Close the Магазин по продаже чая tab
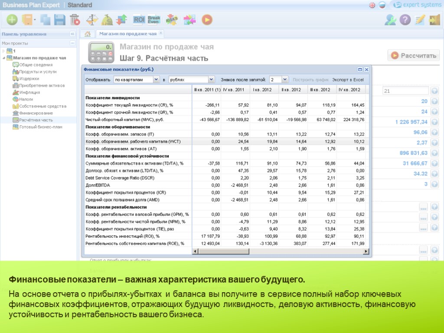Screen dimensions: 444x333 161,33
